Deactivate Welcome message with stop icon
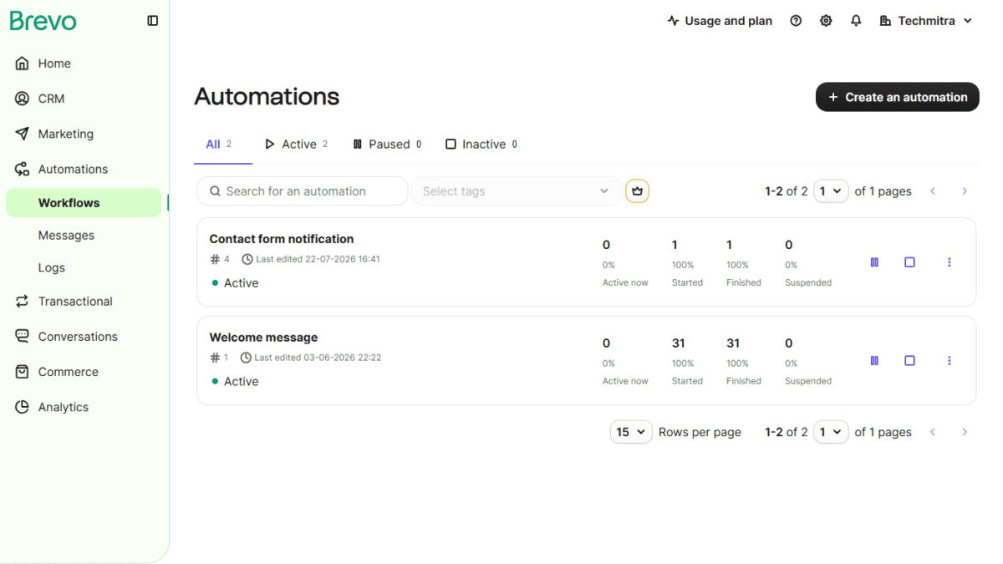 [909, 361]
